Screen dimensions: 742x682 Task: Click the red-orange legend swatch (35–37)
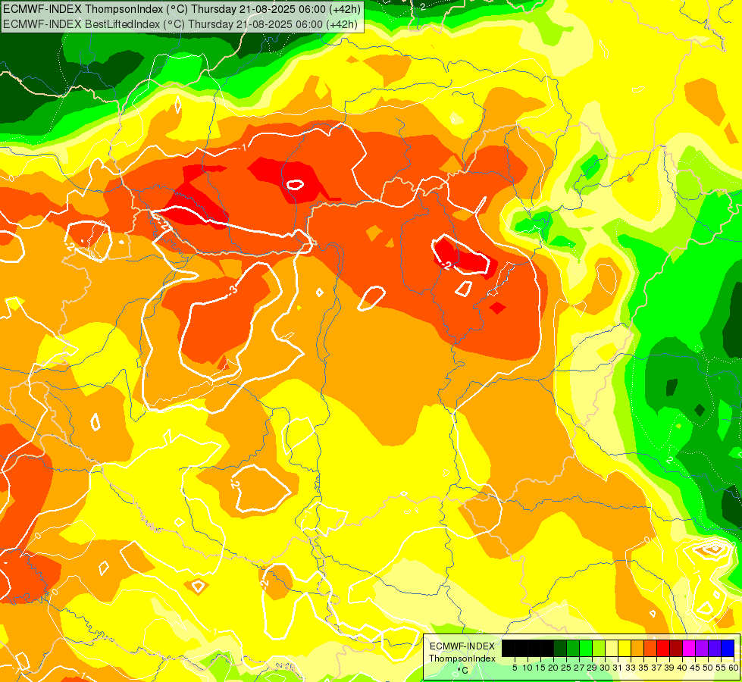tap(650, 648)
